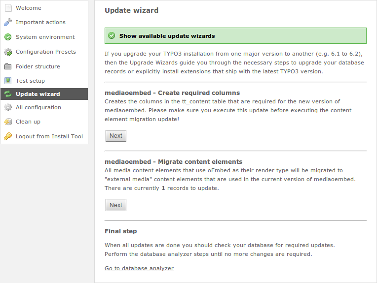Click the green Show available update wizards banner
The image size is (377, 283).
[x=235, y=36]
